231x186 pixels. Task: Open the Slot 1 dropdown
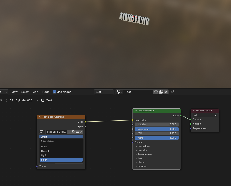[104, 92]
